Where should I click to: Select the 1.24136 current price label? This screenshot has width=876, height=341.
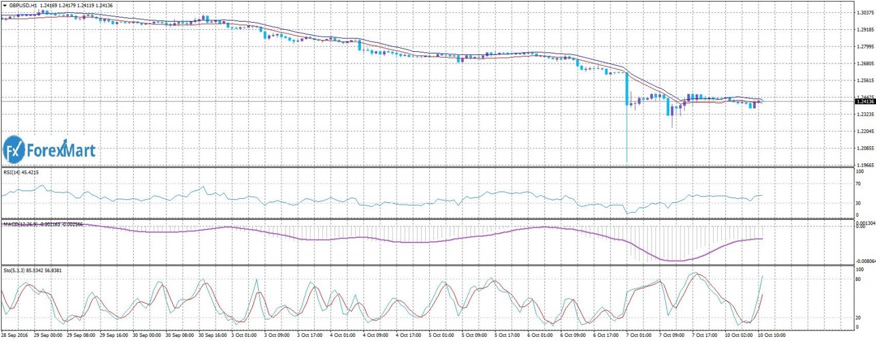click(x=864, y=101)
